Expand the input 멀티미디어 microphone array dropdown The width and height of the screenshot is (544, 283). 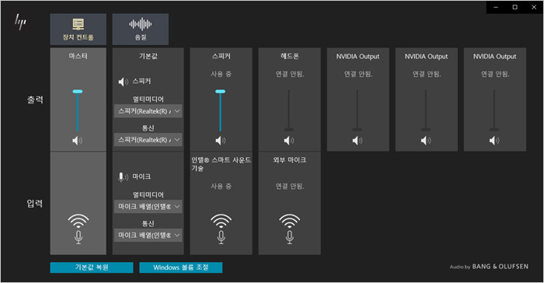point(148,206)
